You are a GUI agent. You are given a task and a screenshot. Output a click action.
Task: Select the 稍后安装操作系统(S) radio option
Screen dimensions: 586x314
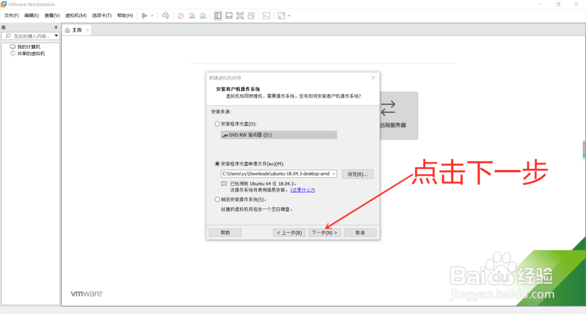pos(217,199)
